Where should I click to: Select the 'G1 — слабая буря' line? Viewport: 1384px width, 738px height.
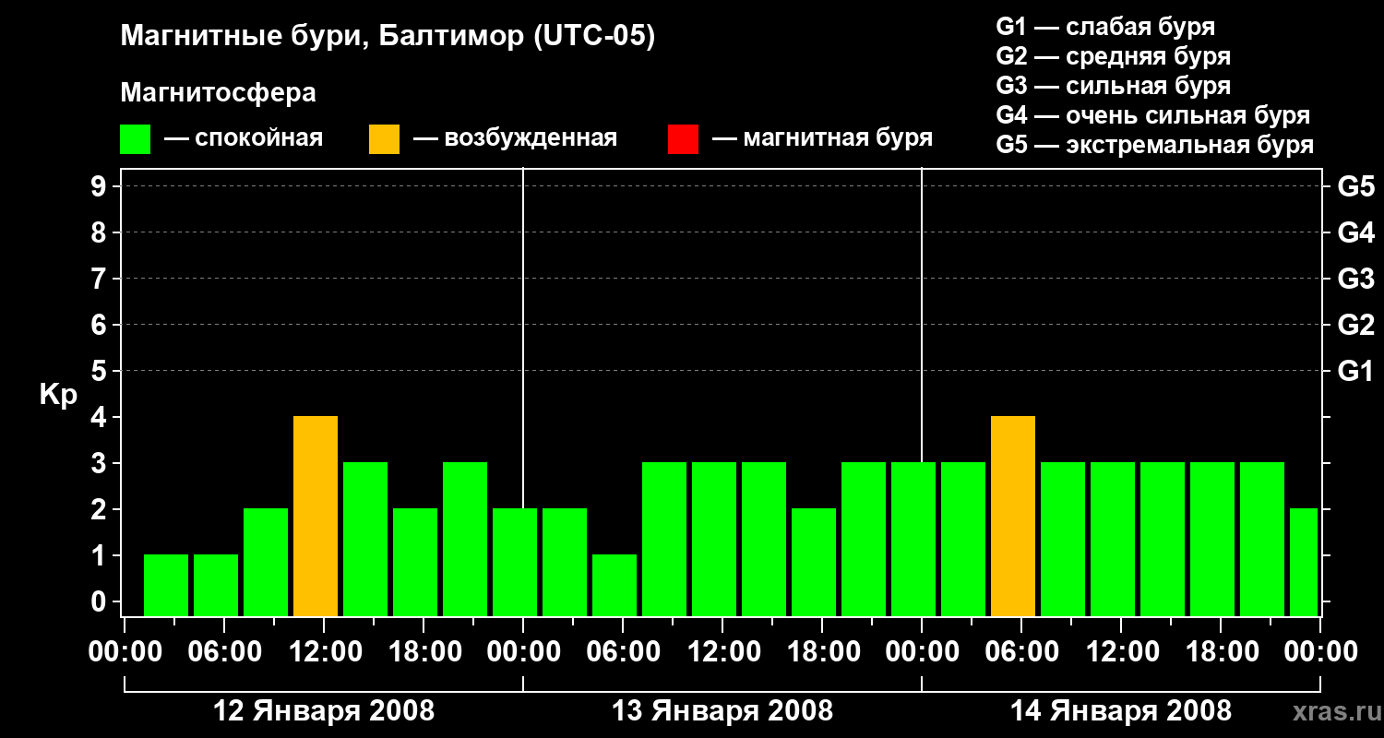tap(1105, 27)
